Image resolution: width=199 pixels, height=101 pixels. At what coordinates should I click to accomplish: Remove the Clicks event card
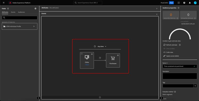(x=92, y=54)
